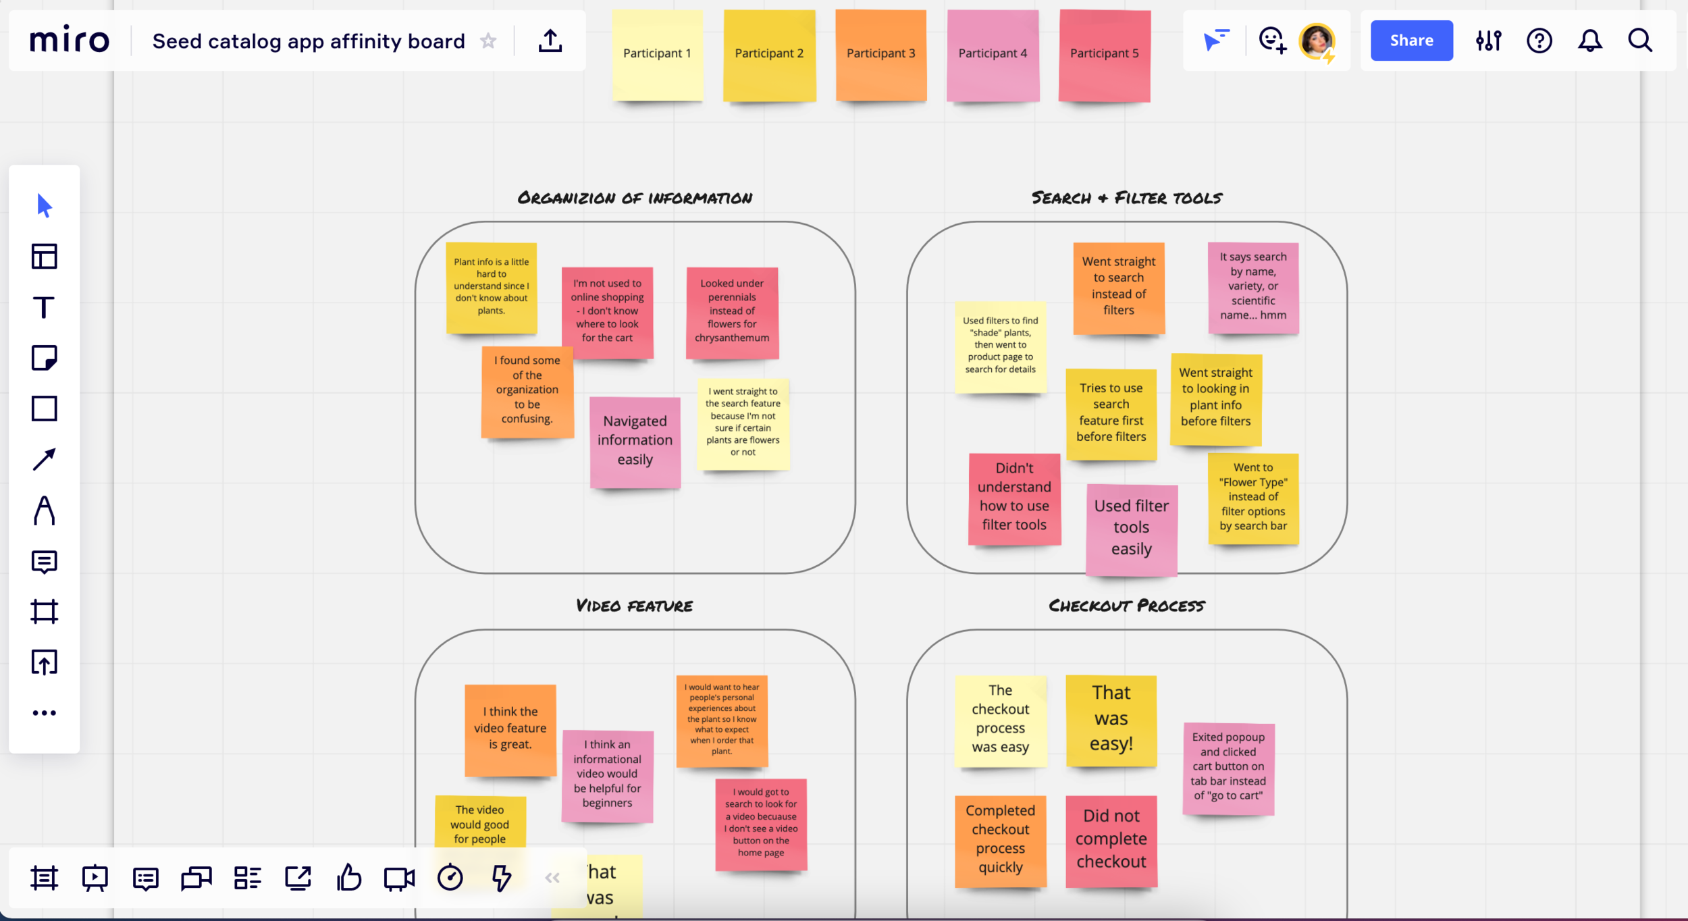The height and width of the screenshot is (921, 1688).
Task: Toggle video chat in bottom toolbar
Action: pos(399,878)
